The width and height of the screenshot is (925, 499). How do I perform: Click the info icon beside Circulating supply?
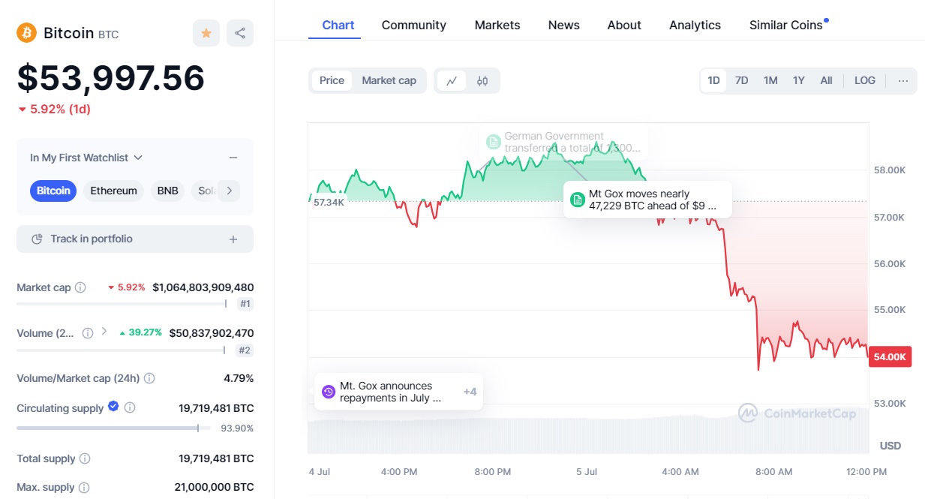[130, 408]
